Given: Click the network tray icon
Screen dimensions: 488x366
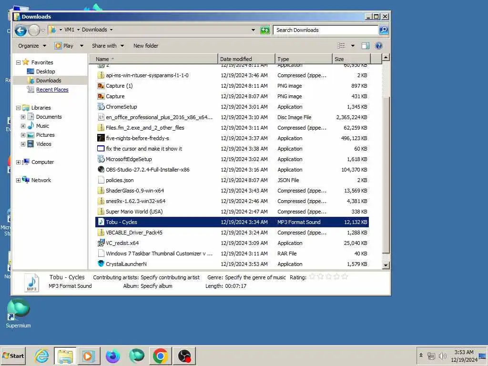Looking at the screenshot, I should coord(431,356).
